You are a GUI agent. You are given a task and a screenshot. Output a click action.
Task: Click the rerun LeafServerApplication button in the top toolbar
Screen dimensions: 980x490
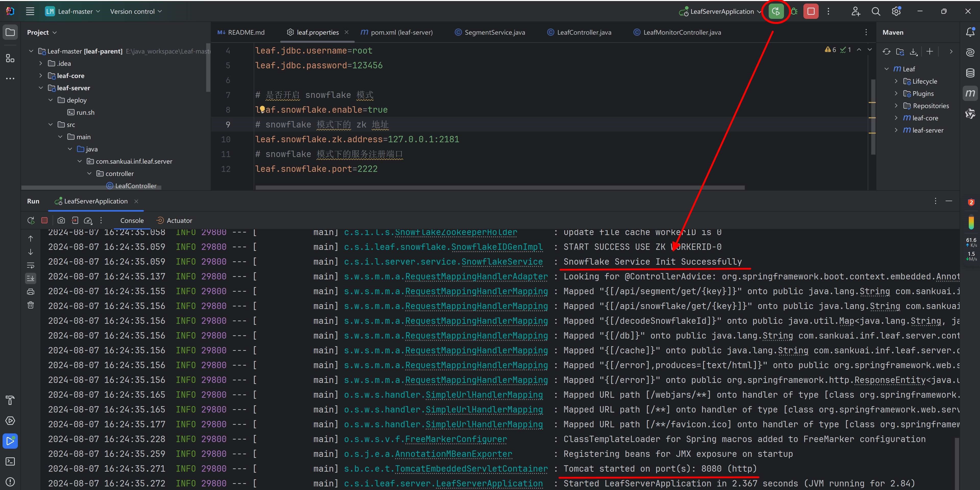tap(776, 11)
